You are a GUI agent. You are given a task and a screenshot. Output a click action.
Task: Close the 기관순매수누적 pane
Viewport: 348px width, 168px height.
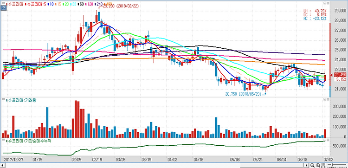328,140
